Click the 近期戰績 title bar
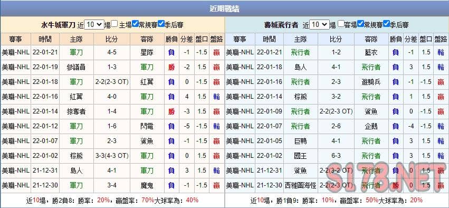Screen dimensions: 449x208 click(225, 8)
